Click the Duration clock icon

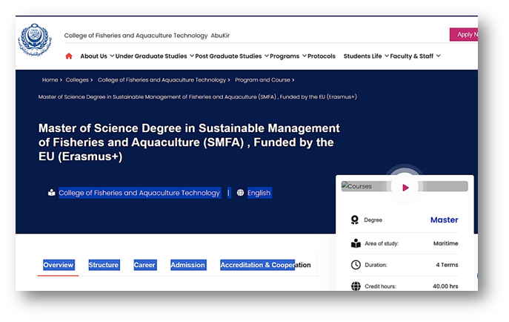(356, 265)
